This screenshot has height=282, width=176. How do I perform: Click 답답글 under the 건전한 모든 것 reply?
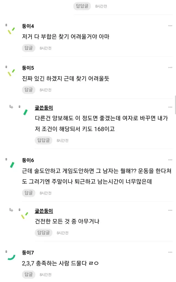[43, 233]
